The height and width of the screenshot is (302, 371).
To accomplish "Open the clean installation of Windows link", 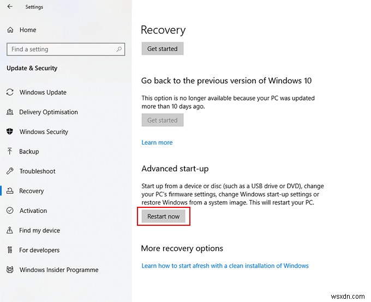I will 225,266.
